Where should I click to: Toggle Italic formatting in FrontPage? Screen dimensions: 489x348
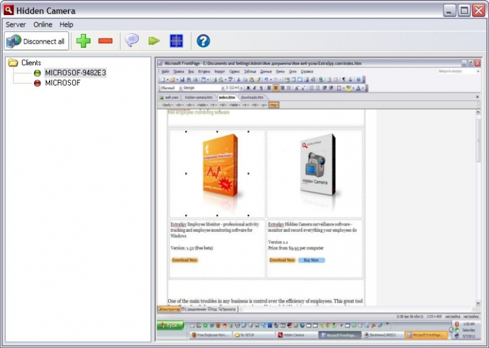255,88
